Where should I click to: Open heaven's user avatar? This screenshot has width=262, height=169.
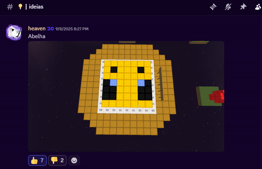click(14, 32)
